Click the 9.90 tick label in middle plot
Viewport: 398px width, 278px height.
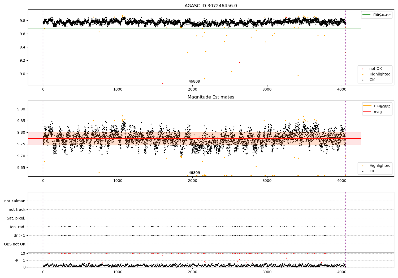(21, 109)
